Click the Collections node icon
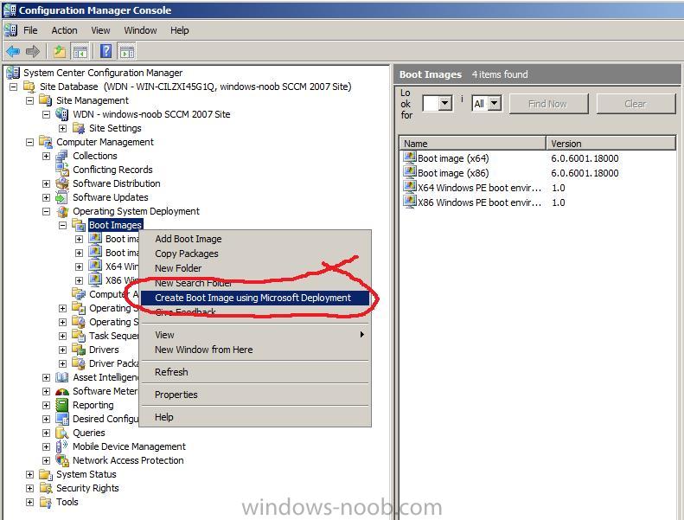This screenshot has width=684, height=520. coord(62,156)
